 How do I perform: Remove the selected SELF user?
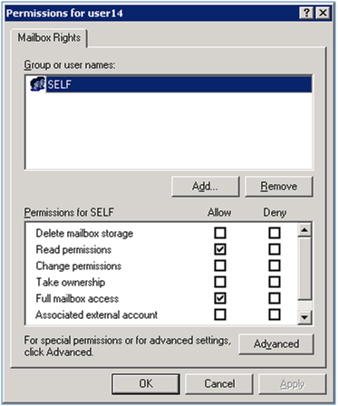pyautogui.click(x=279, y=187)
